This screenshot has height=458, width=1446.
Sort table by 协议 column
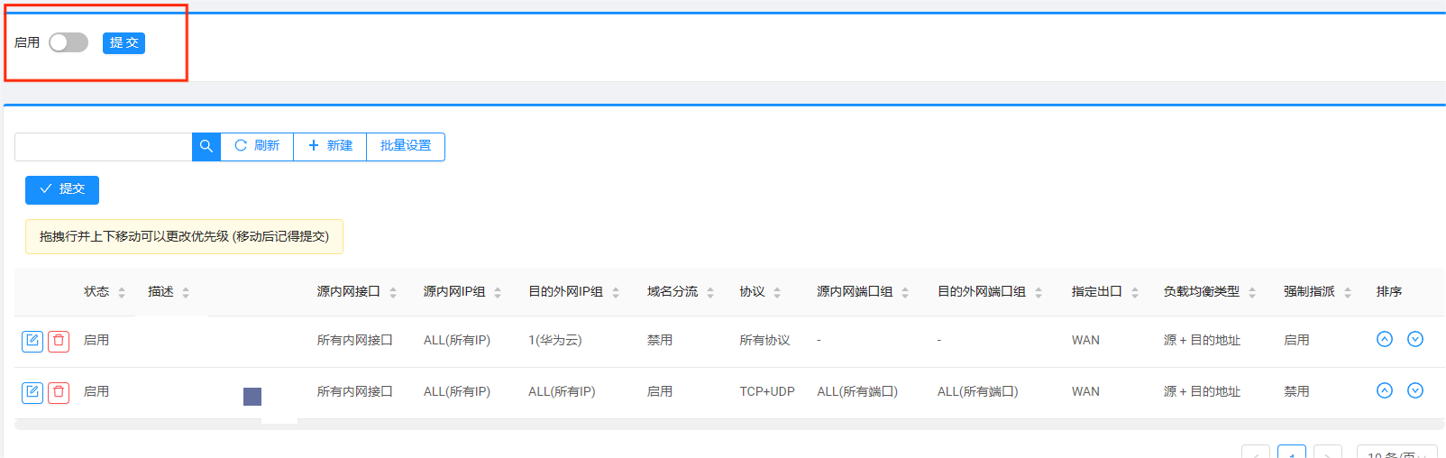(x=777, y=292)
